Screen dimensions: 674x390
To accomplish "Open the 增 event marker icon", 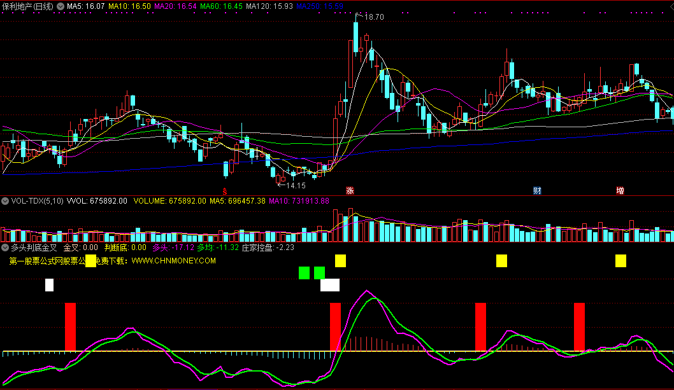I will click(620, 191).
